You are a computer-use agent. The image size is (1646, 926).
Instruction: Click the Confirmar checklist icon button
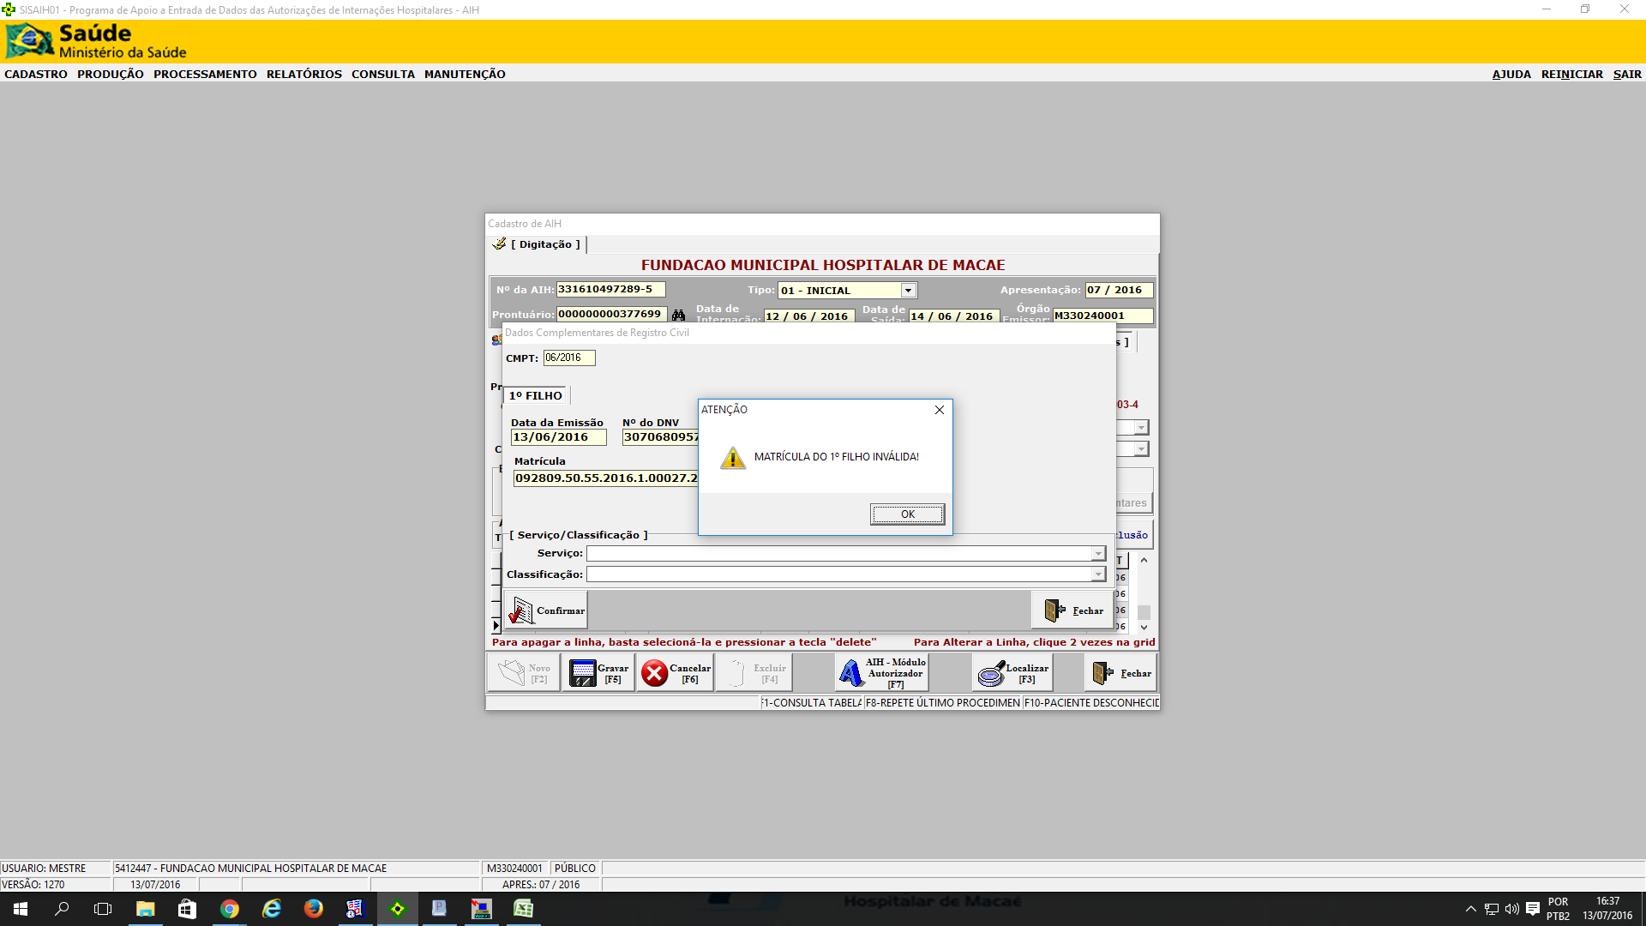(520, 610)
